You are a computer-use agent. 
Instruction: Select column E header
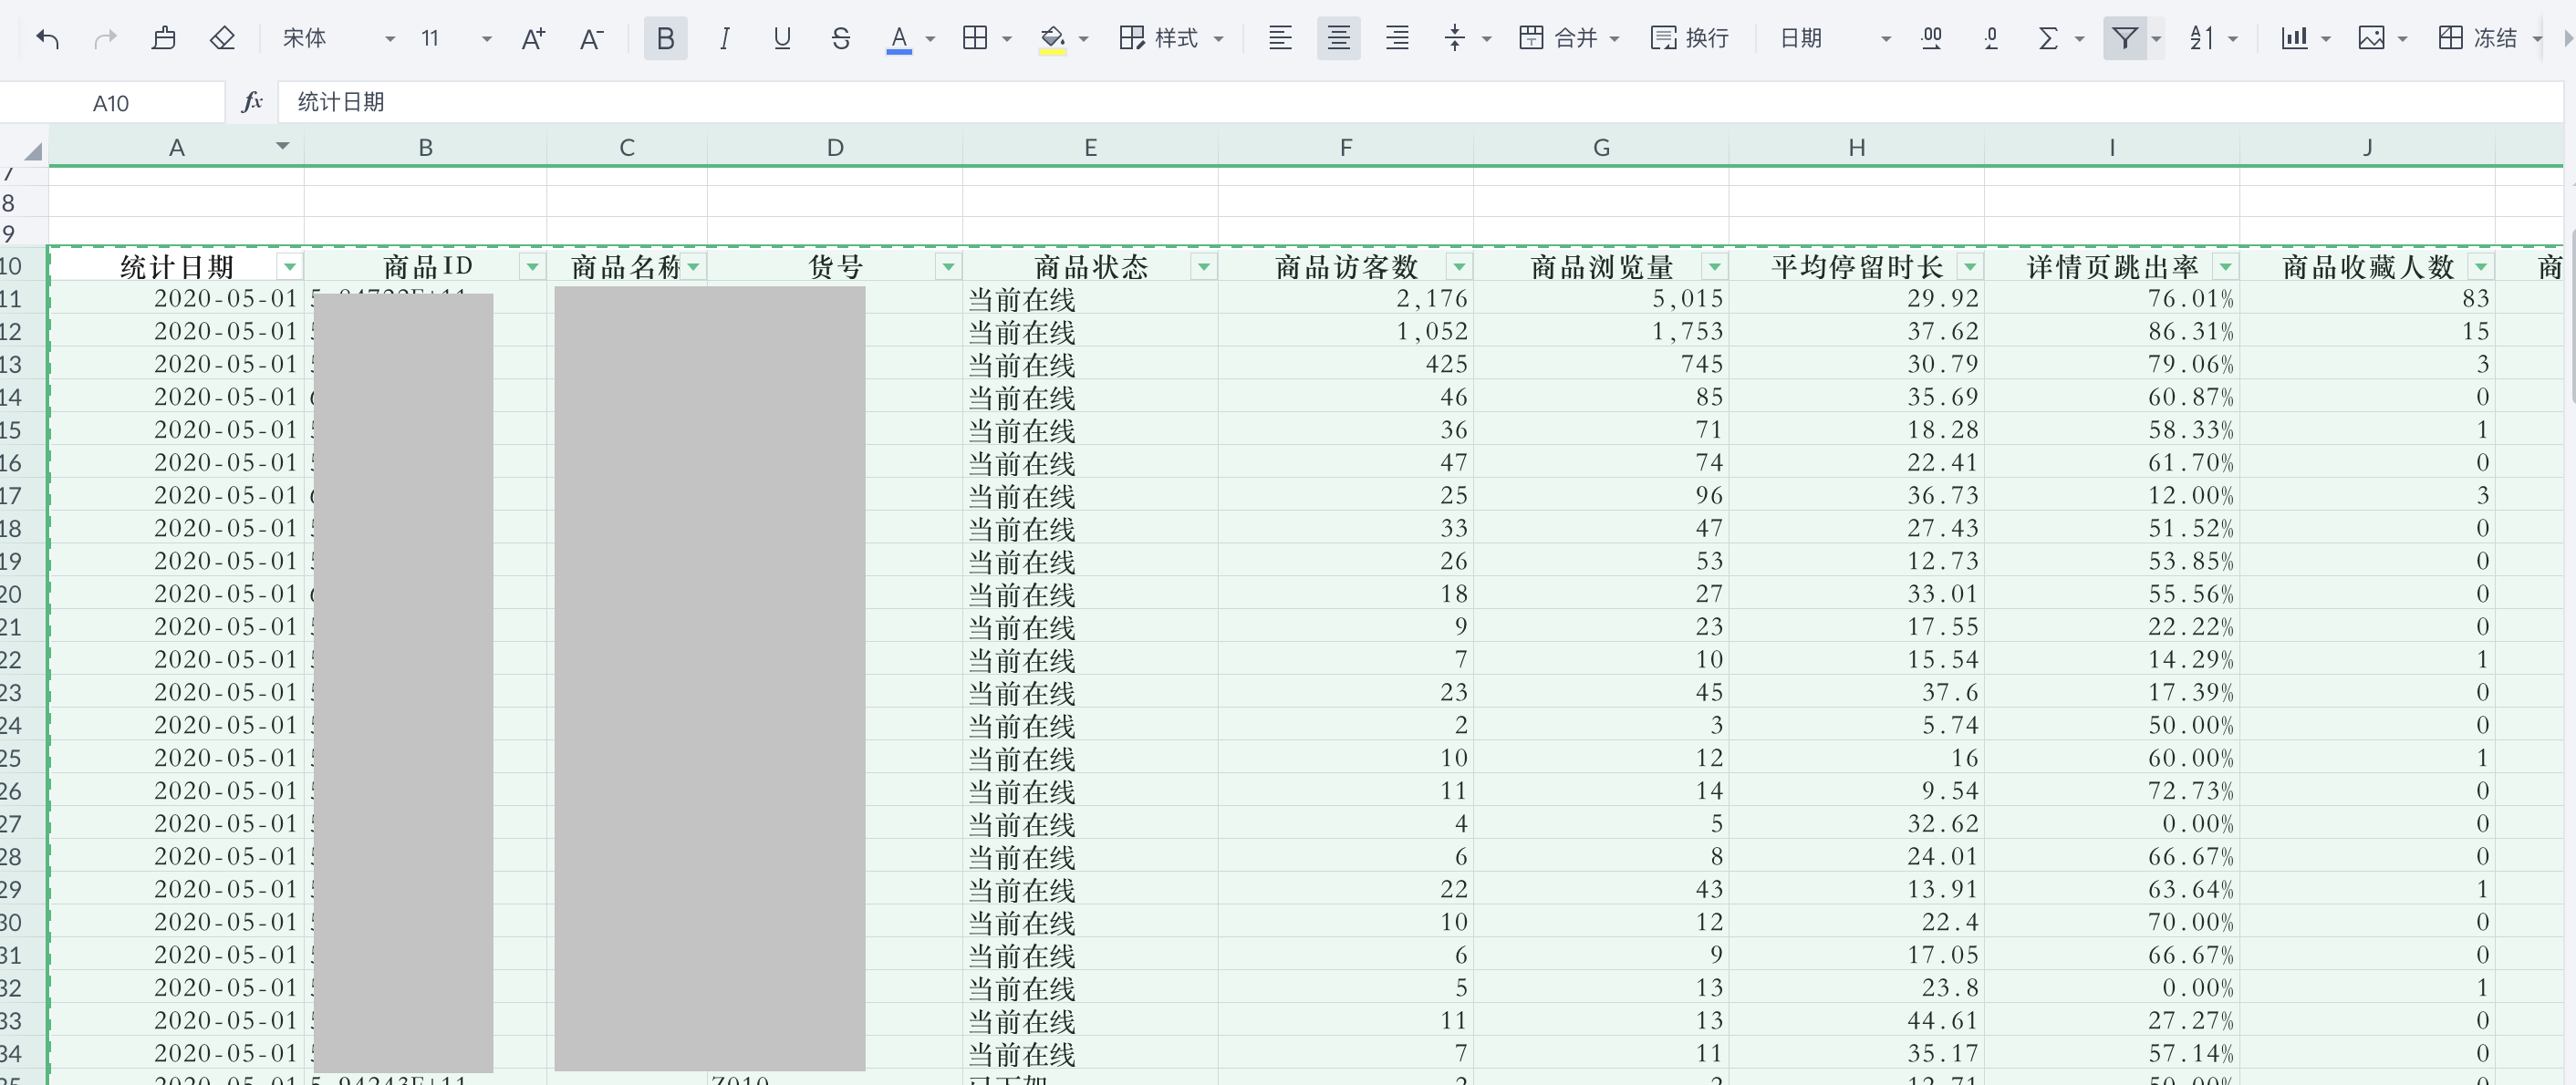click(1090, 148)
